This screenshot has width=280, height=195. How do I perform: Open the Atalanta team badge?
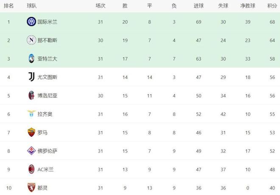(x=31, y=59)
